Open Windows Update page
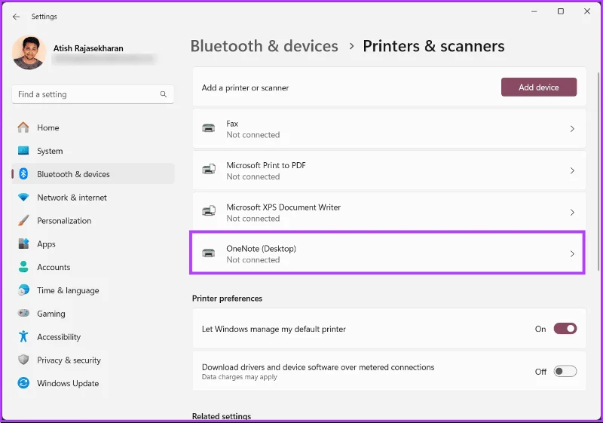 point(93,383)
